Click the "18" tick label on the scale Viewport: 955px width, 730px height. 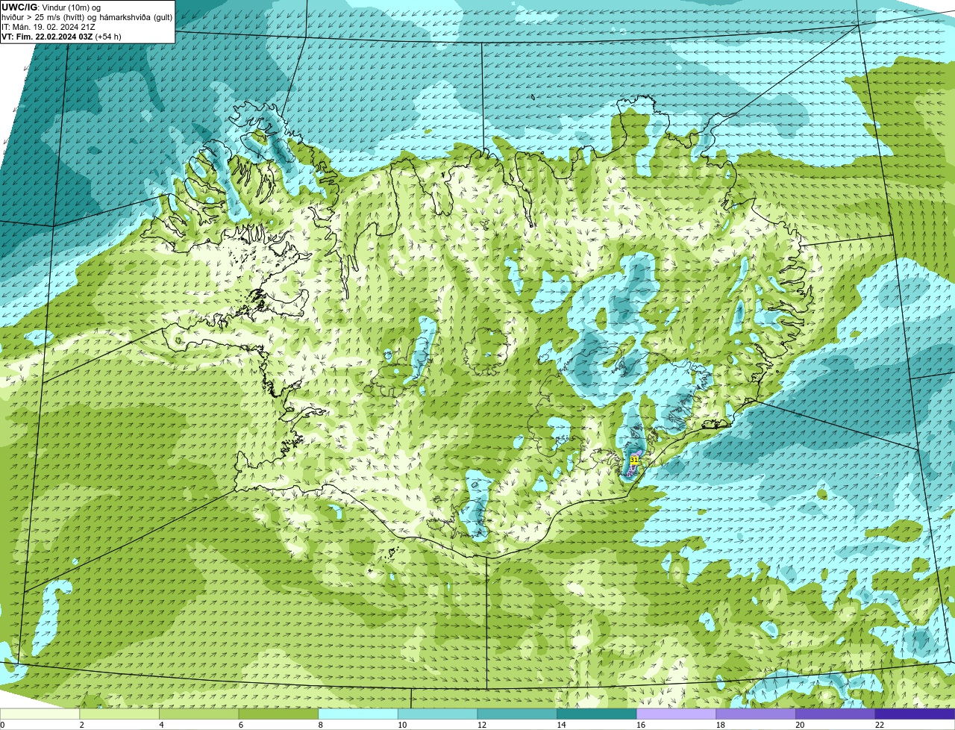coord(720,725)
